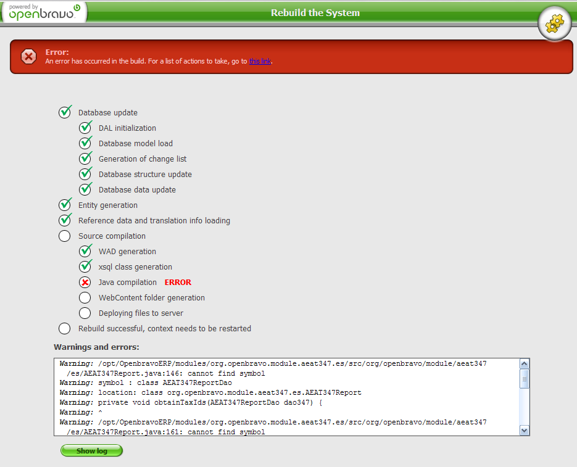This screenshot has height=467, width=577.
Task: Click the 'Database update' step text
Action: [108, 113]
